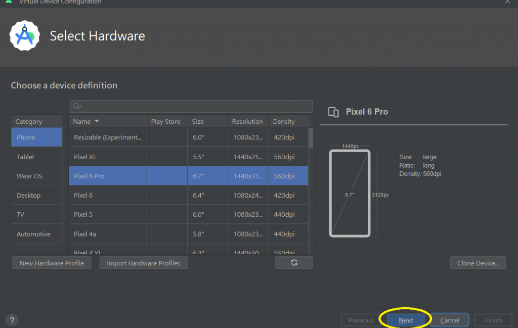Select the TV category
This screenshot has width=518, height=328.
(36, 214)
